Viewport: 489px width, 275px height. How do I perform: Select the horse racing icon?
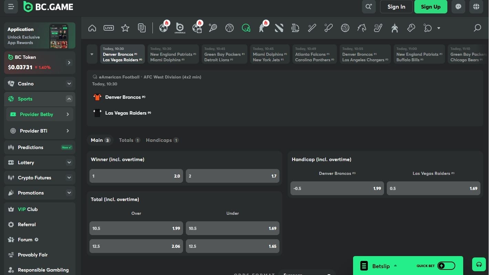pos(362,28)
